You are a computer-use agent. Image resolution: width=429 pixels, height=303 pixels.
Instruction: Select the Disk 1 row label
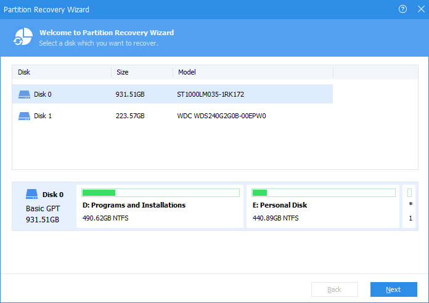(x=43, y=116)
